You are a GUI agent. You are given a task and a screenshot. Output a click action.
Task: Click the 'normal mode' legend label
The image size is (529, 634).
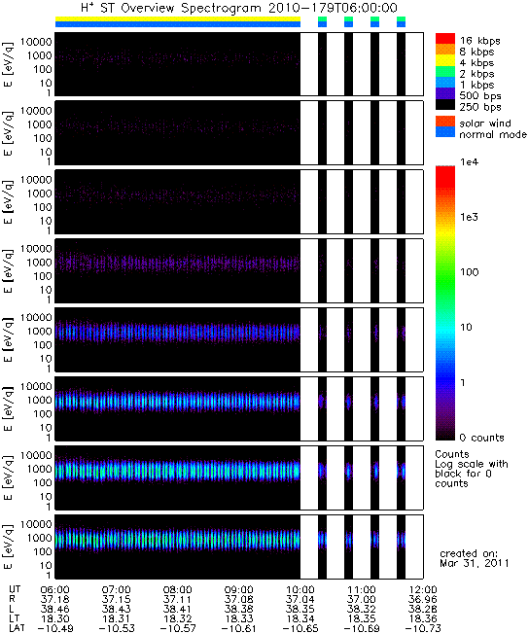point(493,134)
